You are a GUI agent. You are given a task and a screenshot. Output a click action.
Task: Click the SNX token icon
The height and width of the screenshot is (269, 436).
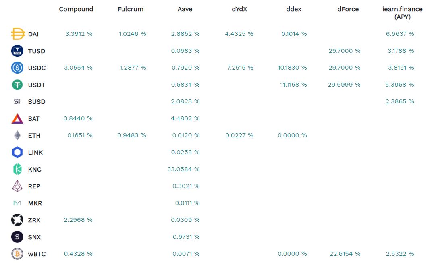coord(17,237)
